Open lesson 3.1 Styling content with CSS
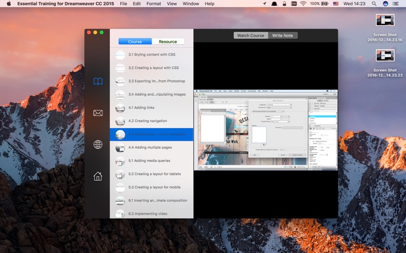The height and width of the screenshot is (253, 406). click(x=152, y=55)
